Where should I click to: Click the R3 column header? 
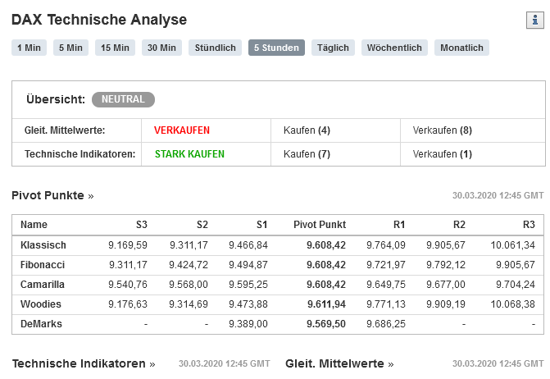coord(529,225)
